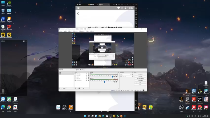Open GeeGee desktop shortcut
210x118 pixels.
pos(206,108)
